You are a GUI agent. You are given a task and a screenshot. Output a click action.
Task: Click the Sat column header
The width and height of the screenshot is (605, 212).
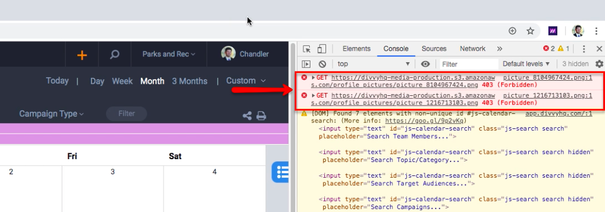pos(175,156)
